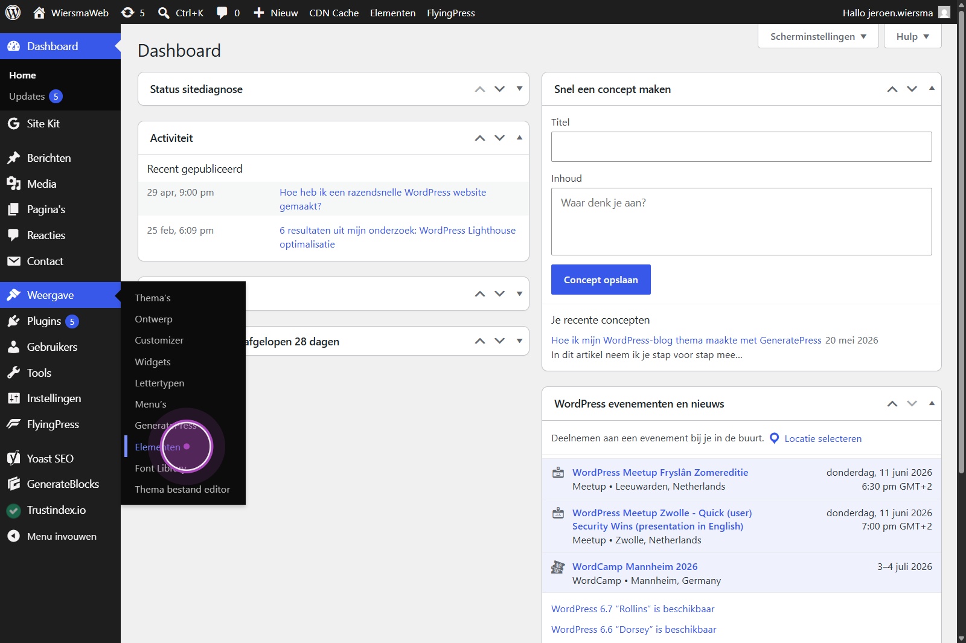Open Trustindex.io green check icon
966x643 pixels.
pos(13,511)
